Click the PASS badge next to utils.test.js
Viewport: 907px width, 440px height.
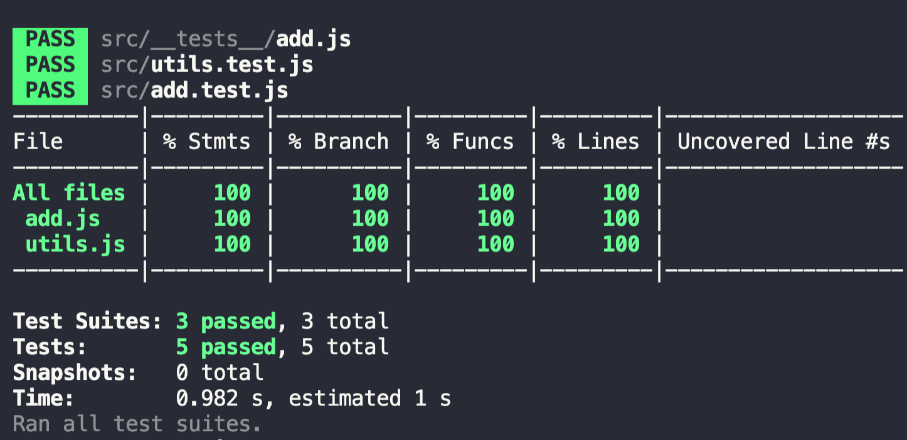tap(50, 65)
